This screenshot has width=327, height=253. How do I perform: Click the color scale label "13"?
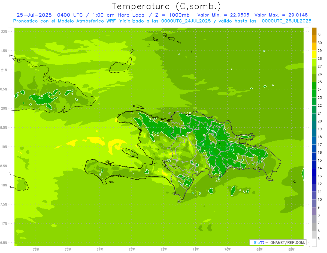(320, 176)
